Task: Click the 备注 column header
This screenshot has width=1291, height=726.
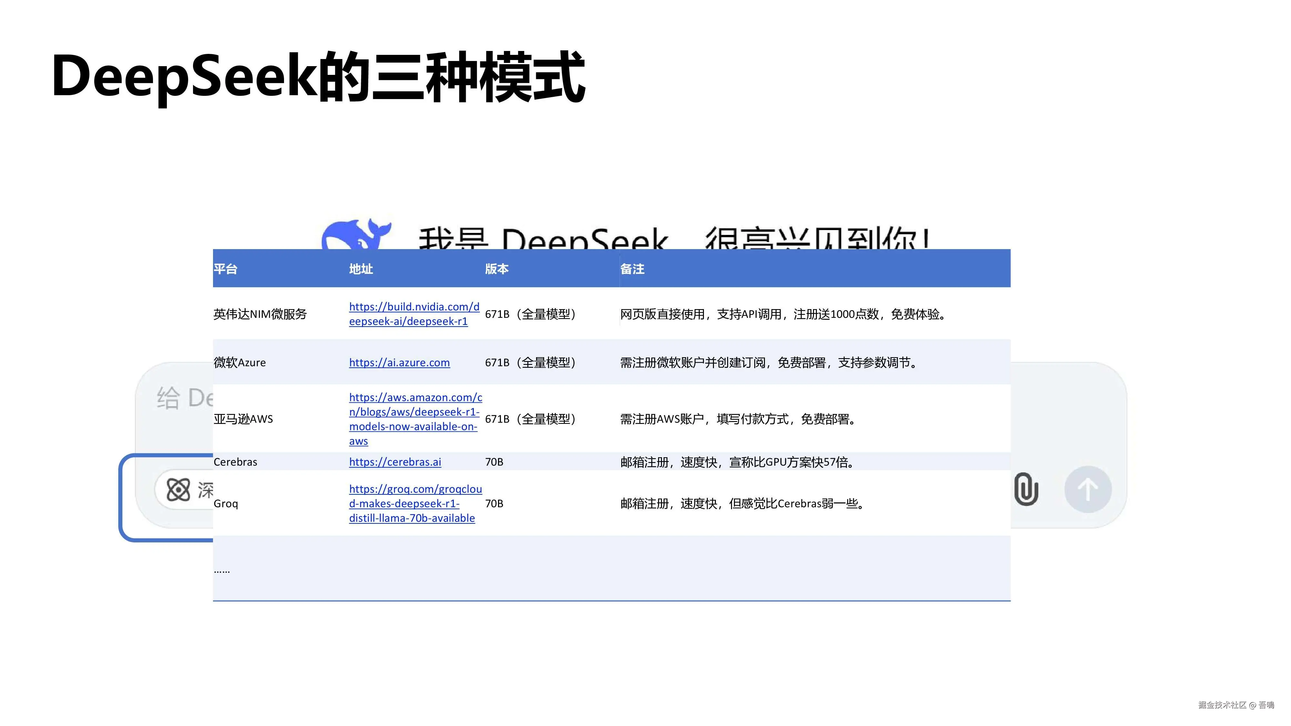Action: 632,269
